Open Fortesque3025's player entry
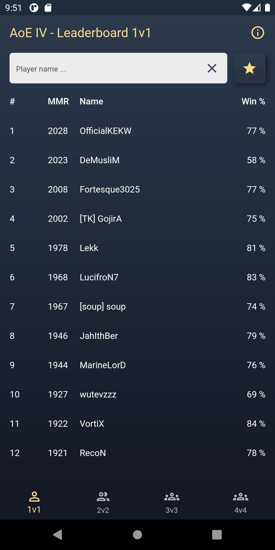Screen dimensions: 275x550 coord(137,189)
